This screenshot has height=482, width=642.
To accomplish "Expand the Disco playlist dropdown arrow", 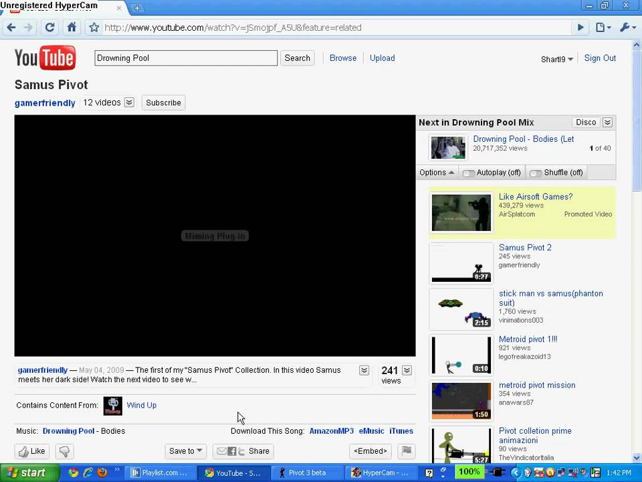I will (608, 122).
